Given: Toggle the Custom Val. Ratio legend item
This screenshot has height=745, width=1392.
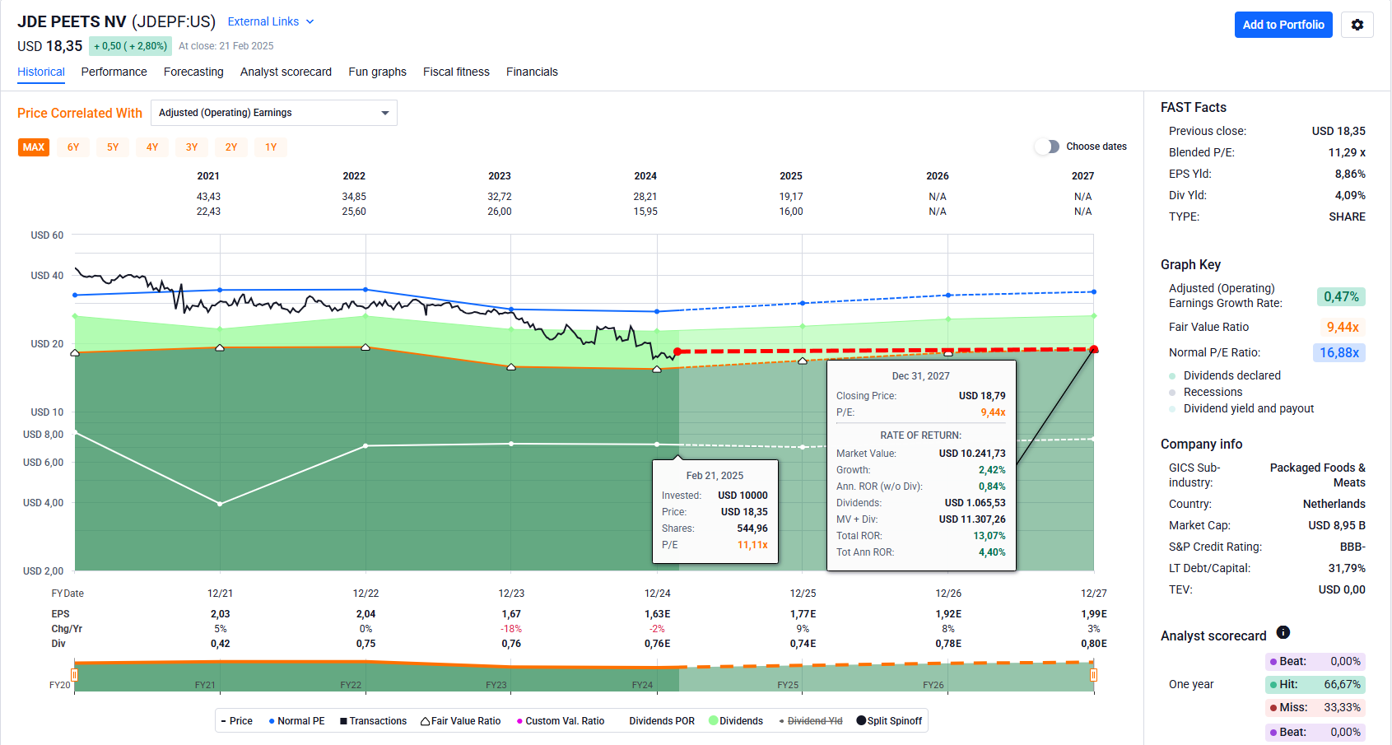Looking at the screenshot, I should point(560,721).
